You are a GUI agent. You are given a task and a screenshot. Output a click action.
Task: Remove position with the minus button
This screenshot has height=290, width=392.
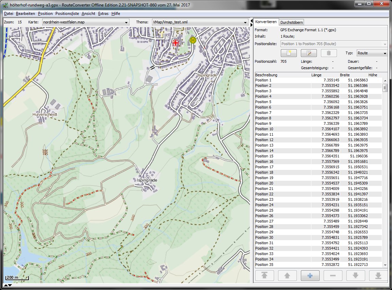[x=333, y=275]
